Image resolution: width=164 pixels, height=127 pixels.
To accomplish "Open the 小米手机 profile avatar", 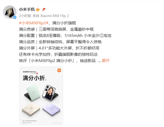I will pos(10,12).
